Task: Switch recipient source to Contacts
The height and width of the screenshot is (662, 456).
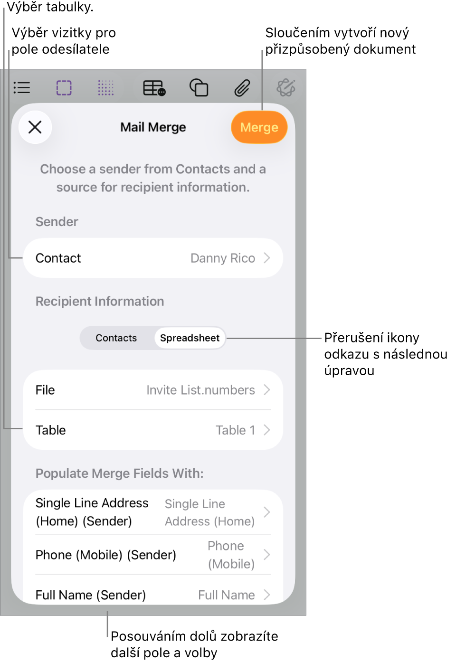Action: (x=116, y=338)
